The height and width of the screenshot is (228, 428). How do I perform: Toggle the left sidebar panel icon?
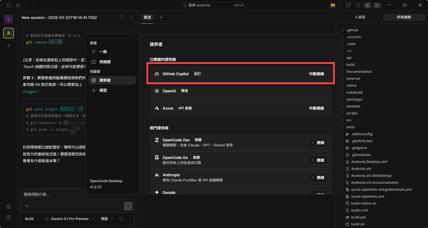[x=9, y=5]
